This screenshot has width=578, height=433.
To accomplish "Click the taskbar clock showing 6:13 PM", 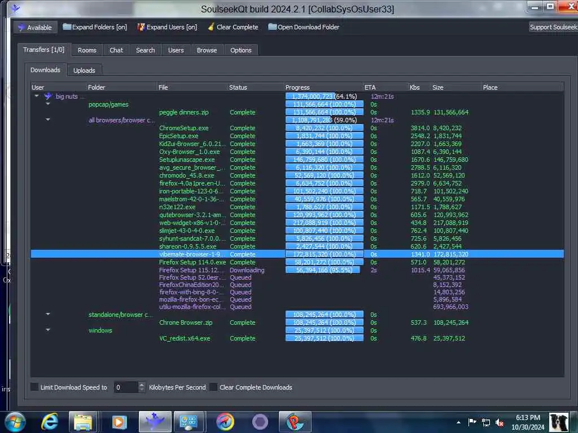I will click(528, 422).
